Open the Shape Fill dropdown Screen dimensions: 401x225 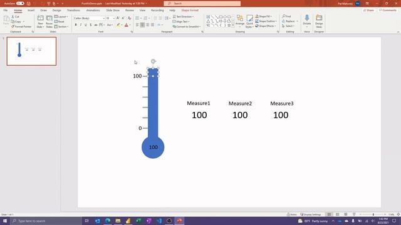click(263, 16)
